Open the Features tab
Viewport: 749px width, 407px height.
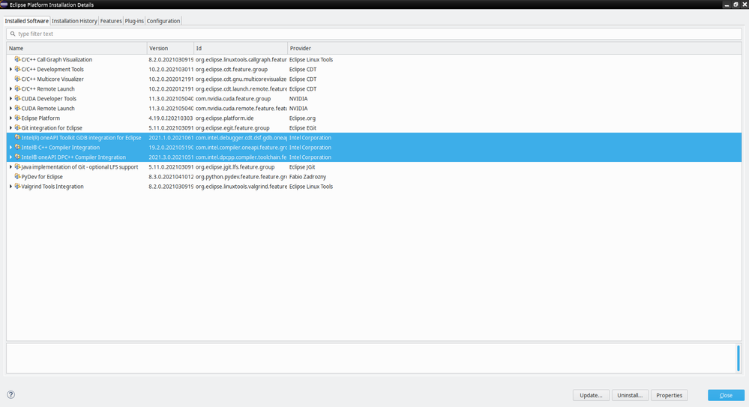111,21
